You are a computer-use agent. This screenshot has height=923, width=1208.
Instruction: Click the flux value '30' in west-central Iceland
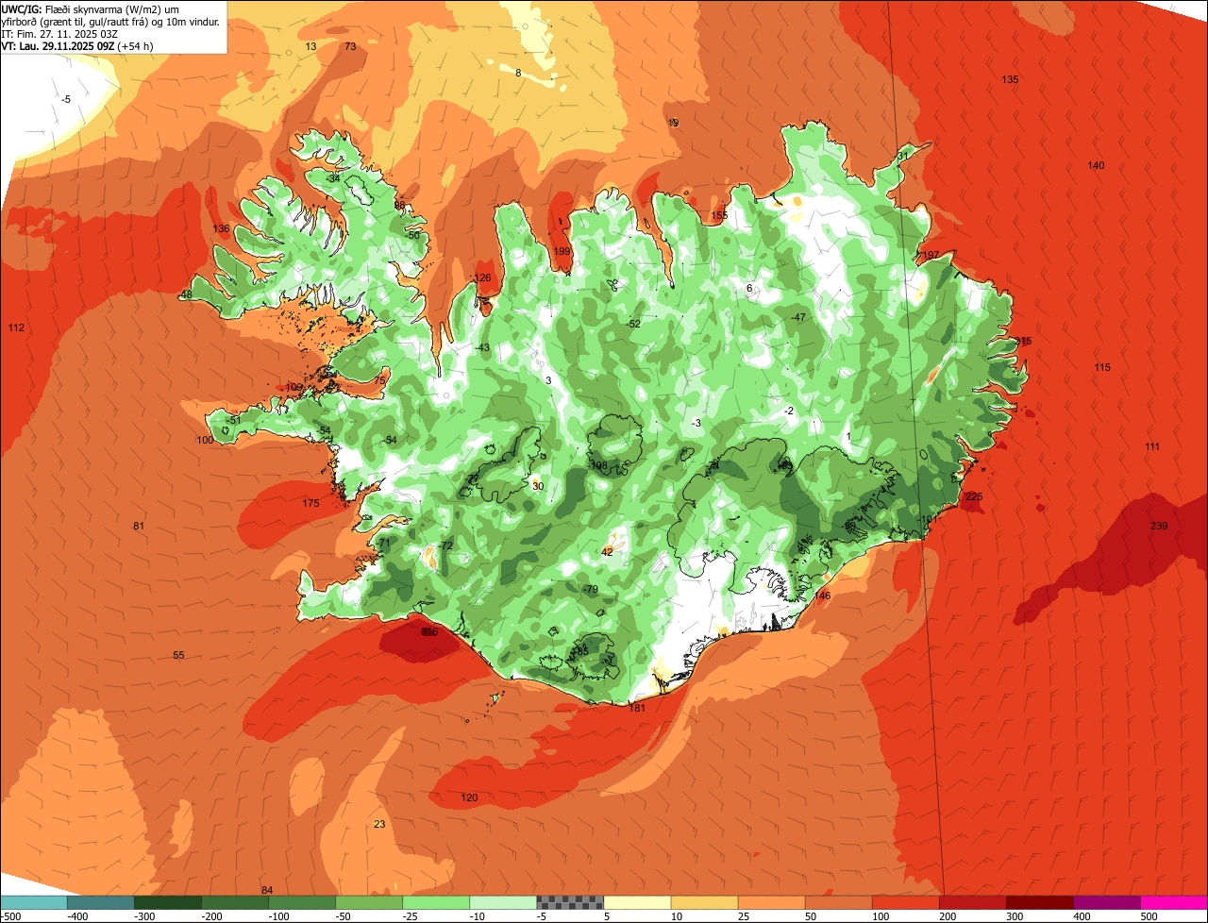(538, 486)
